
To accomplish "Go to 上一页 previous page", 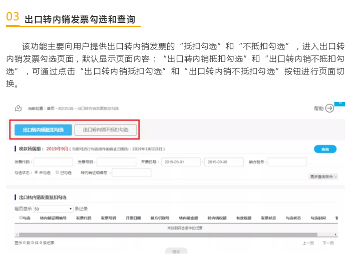I will coord(308,242).
